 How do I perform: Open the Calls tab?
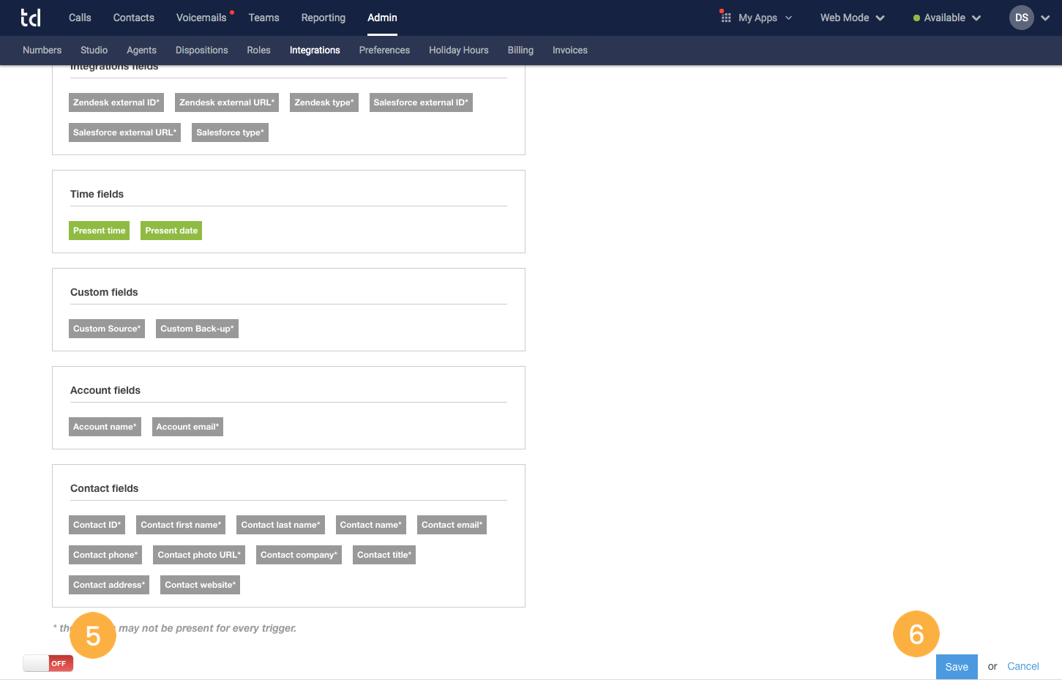point(80,18)
